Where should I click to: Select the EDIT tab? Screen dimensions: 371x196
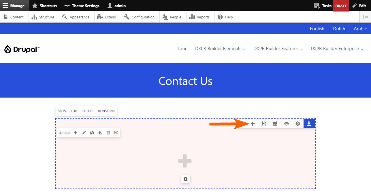(x=74, y=111)
